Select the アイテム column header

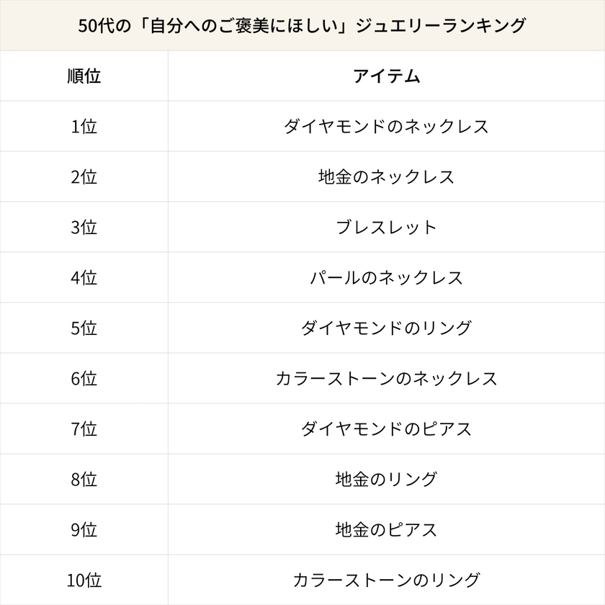click(386, 76)
